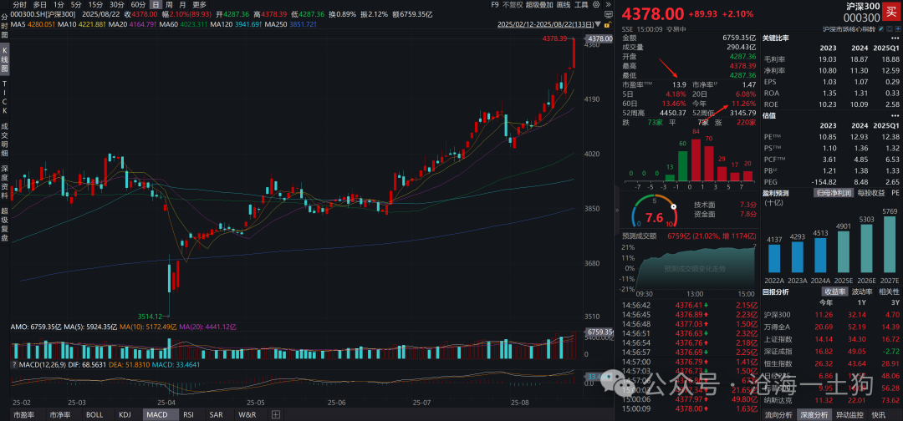Switch indicator to 市净率
Screen dimensions: 903x421
60,414
